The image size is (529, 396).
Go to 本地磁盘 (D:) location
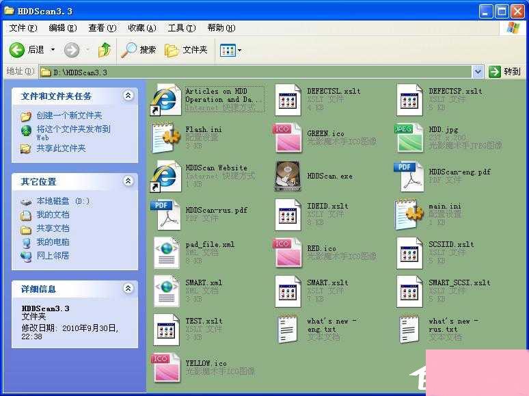click(x=63, y=201)
